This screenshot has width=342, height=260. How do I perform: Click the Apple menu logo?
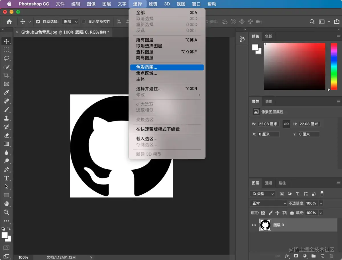[9, 4]
